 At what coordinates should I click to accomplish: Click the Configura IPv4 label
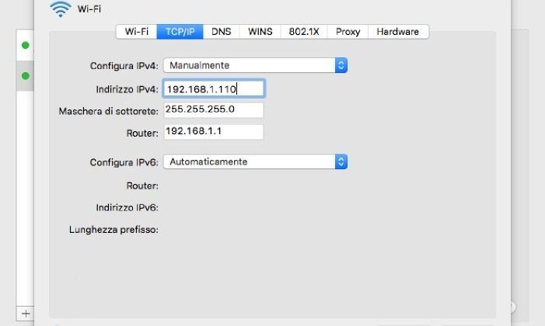(x=124, y=66)
